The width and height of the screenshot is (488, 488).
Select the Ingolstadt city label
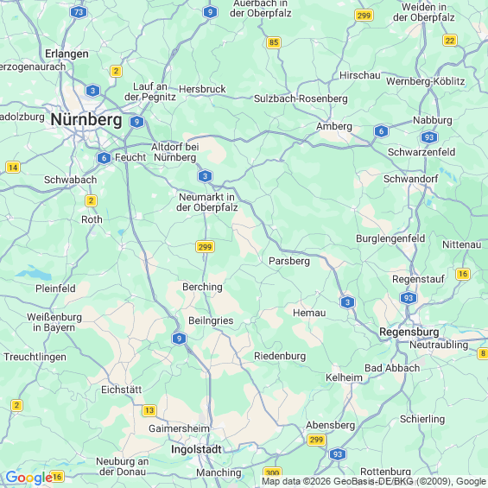pyautogui.click(x=196, y=449)
